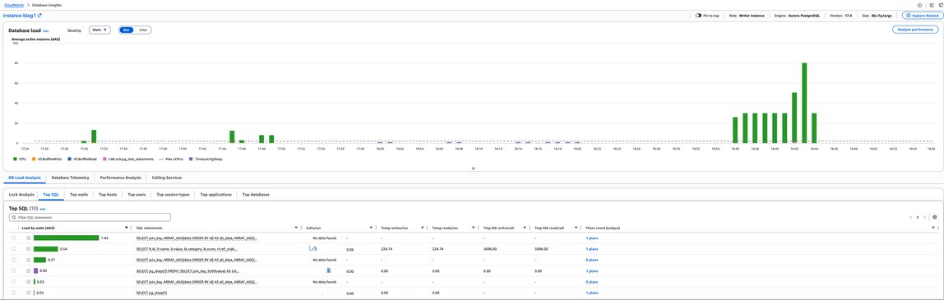Open the table preferences gear icon
944x300 pixels.
click(x=934, y=217)
